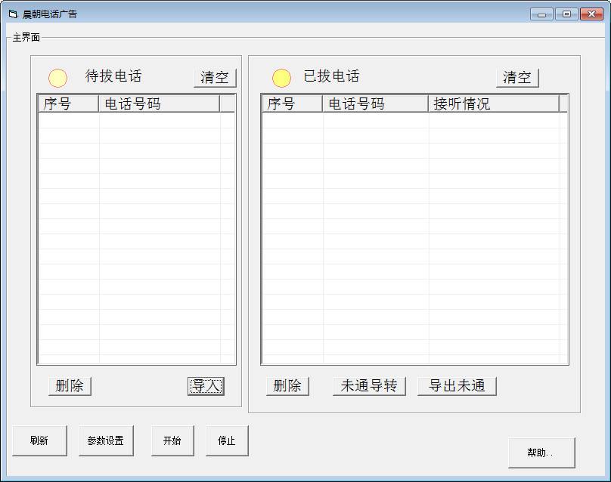Click the yellow indicator beside 待拔电话
611x482 pixels.
pyautogui.click(x=57, y=78)
